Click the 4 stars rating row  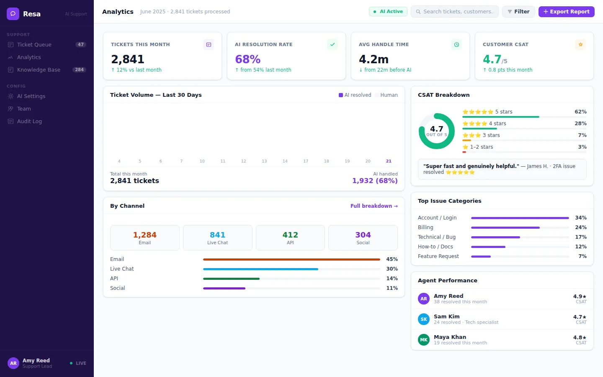coord(524,125)
